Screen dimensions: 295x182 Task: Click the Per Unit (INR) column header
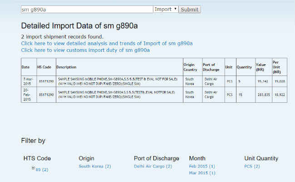(x=280, y=67)
